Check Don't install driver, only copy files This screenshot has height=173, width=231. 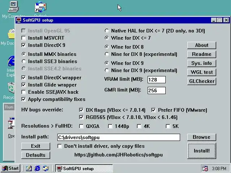(60, 146)
